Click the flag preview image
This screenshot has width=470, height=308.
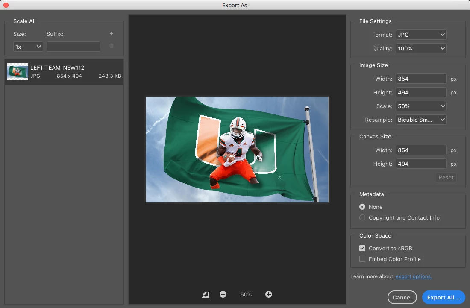point(237,150)
